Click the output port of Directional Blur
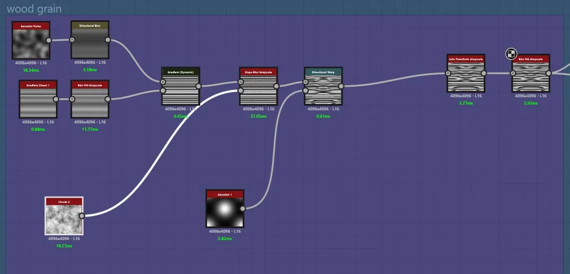 tap(108, 40)
